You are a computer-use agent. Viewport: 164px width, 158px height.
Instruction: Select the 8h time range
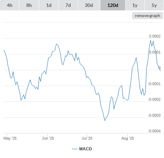[x=29, y=5]
